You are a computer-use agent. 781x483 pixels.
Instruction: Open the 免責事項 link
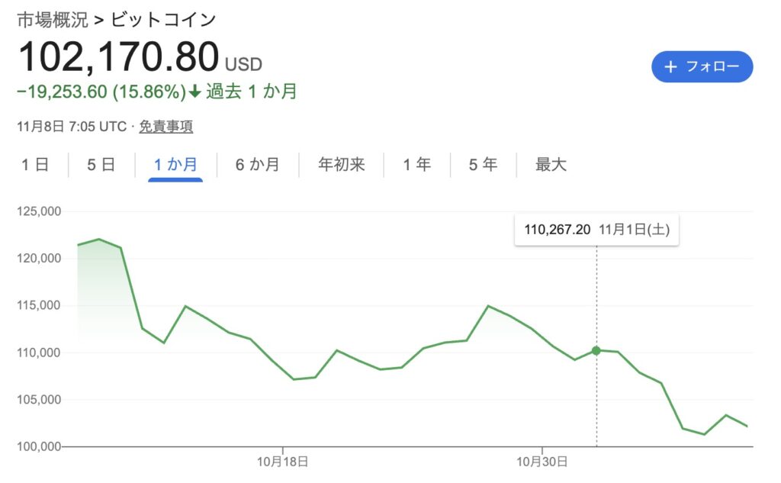pyautogui.click(x=166, y=127)
